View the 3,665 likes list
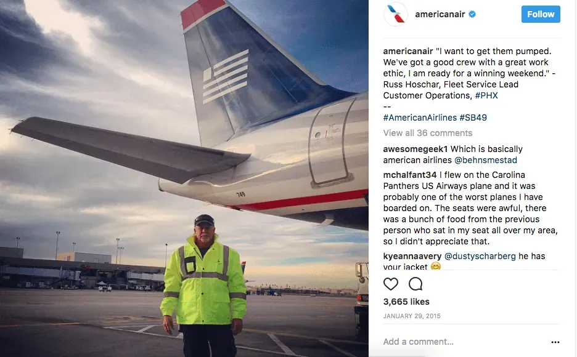The width and height of the screenshot is (577, 357). 405,302
